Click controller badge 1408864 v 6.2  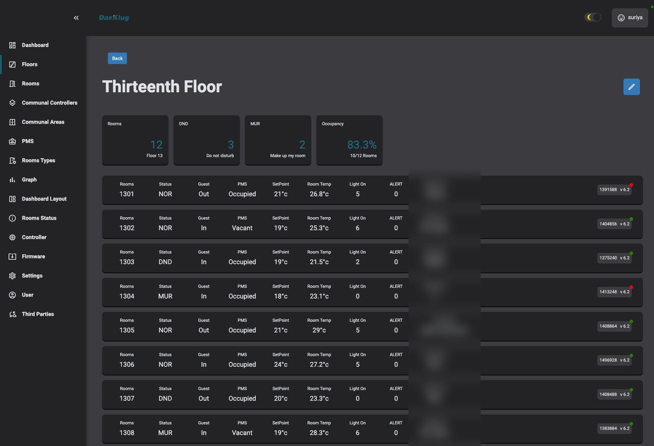coord(614,326)
